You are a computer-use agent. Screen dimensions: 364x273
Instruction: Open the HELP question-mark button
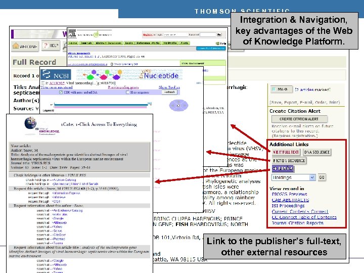pyautogui.click(x=51, y=45)
